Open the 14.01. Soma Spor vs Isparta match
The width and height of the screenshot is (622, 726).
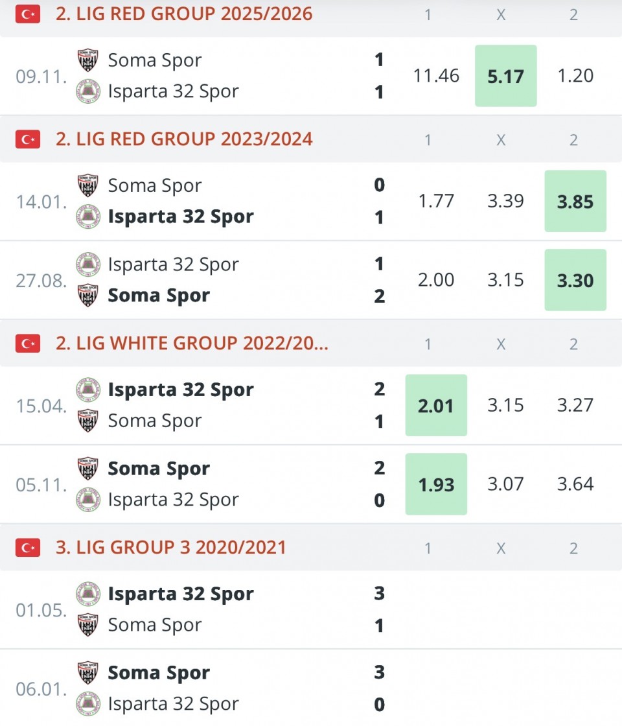[194, 201]
